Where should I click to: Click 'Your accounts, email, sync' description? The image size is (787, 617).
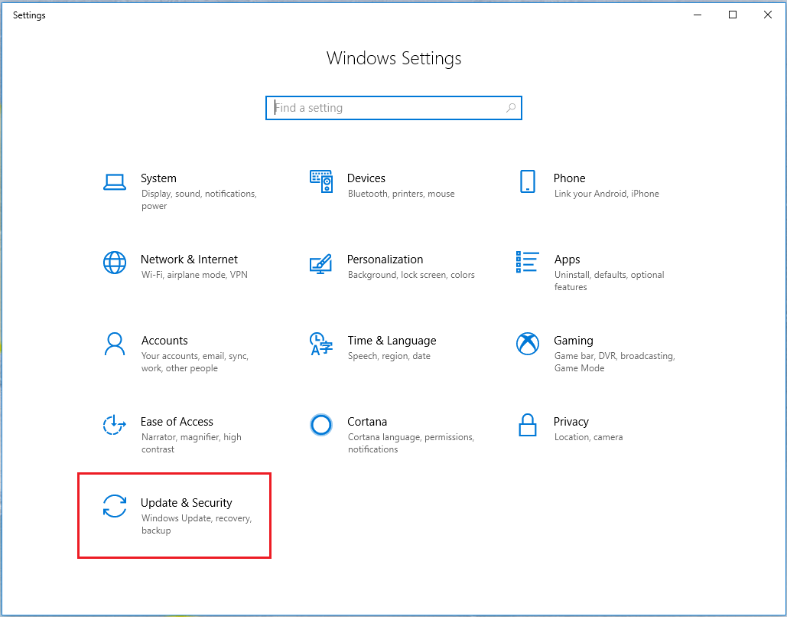coord(194,362)
